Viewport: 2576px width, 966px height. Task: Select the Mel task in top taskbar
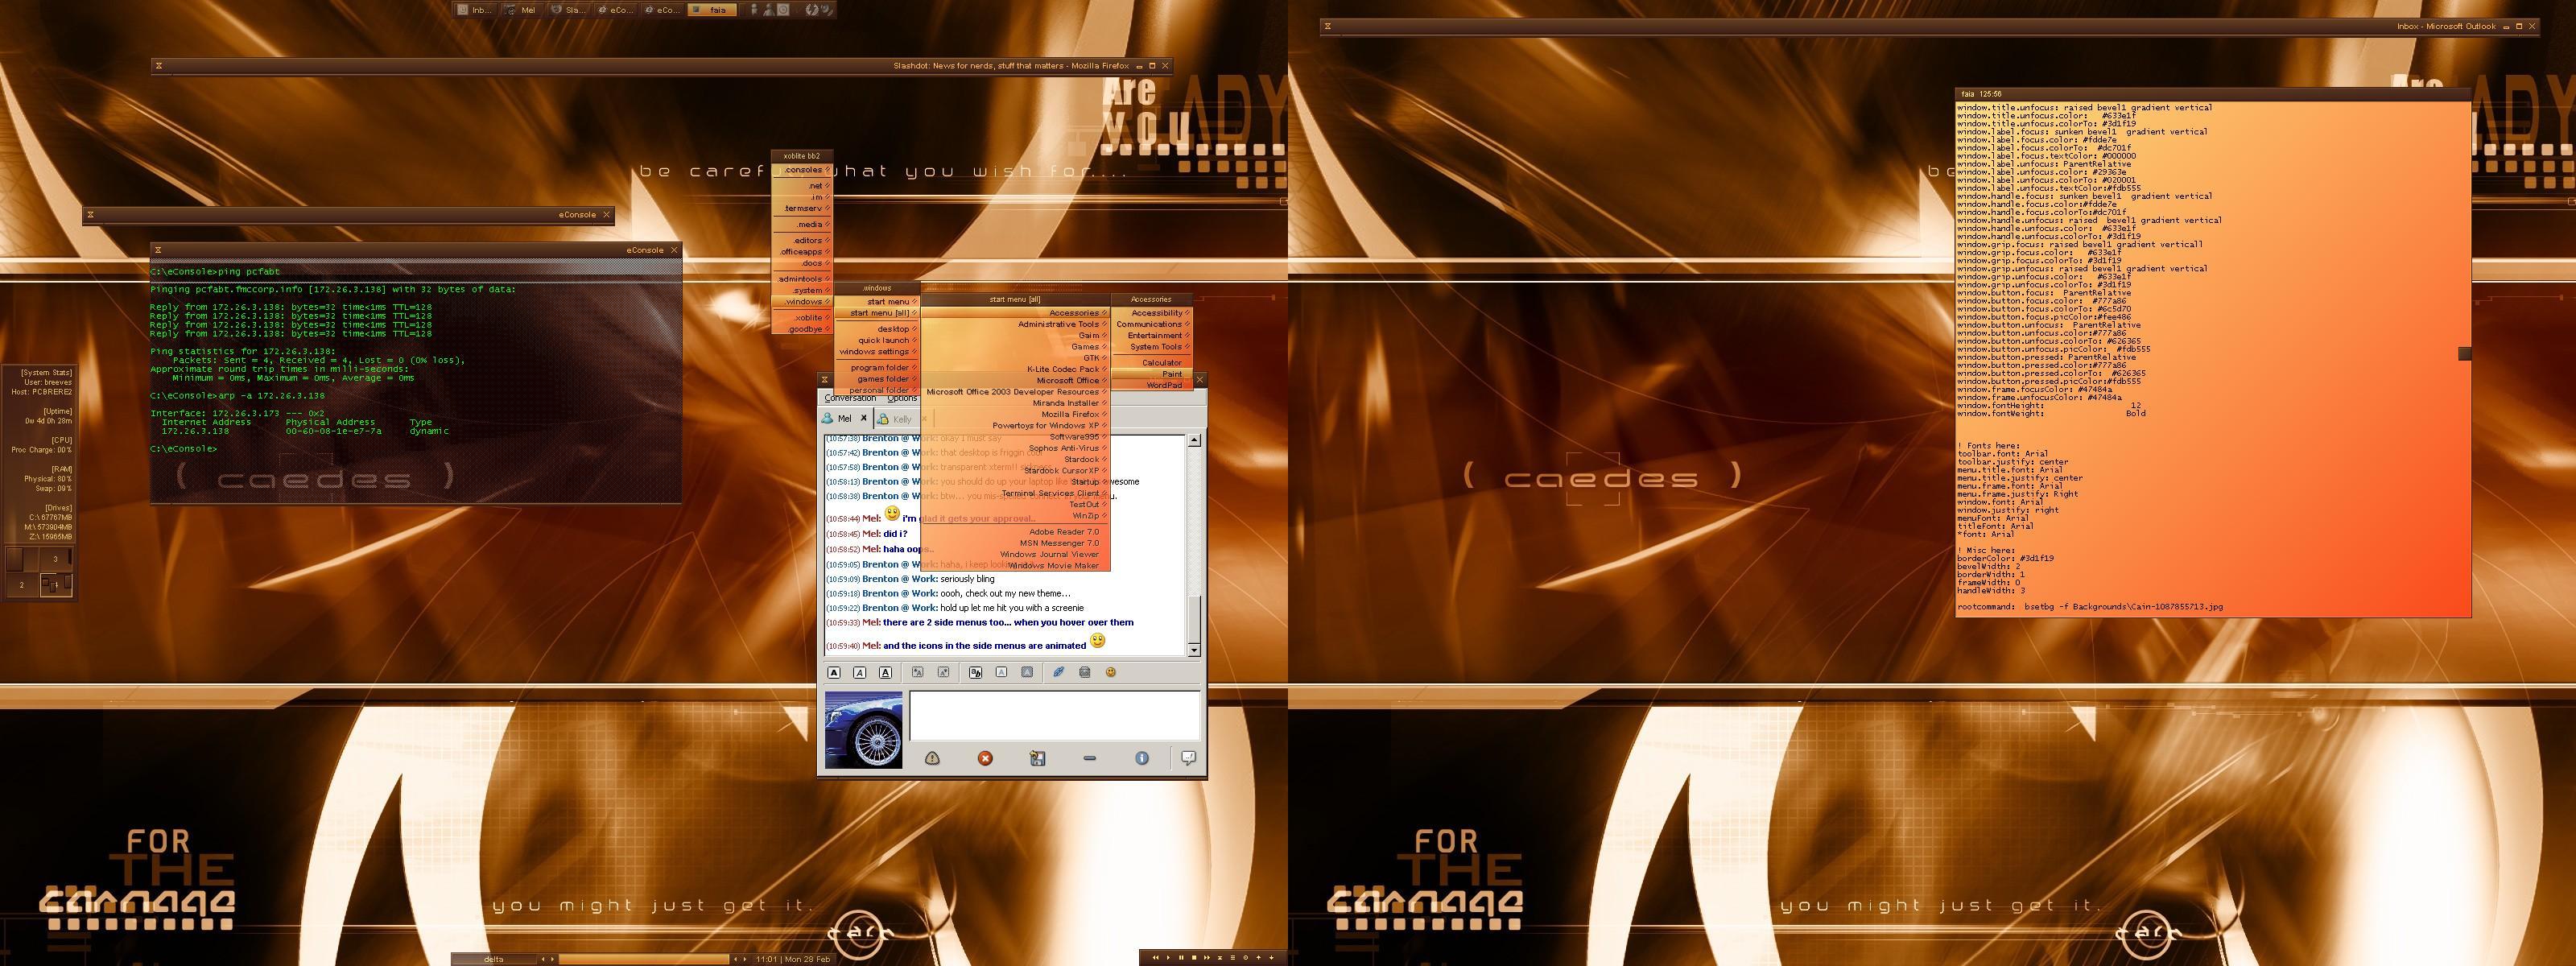coord(522,10)
